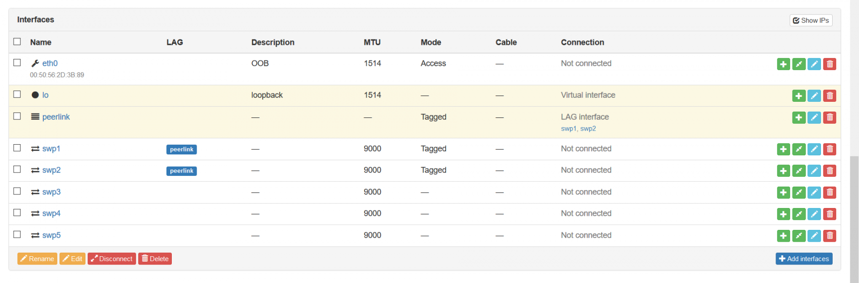Click peerlink LAG badge in swp1 row
The width and height of the screenshot is (859, 283).
[182, 150]
